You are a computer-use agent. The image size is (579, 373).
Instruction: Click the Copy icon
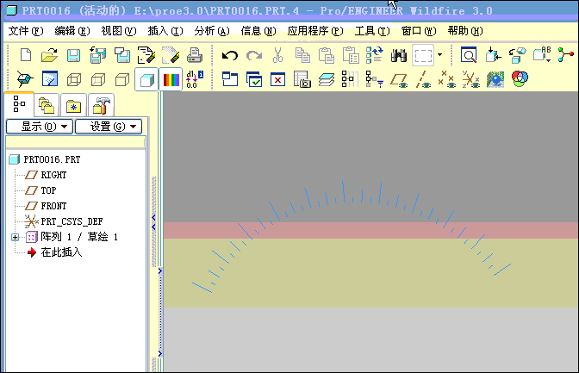point(302,55)
